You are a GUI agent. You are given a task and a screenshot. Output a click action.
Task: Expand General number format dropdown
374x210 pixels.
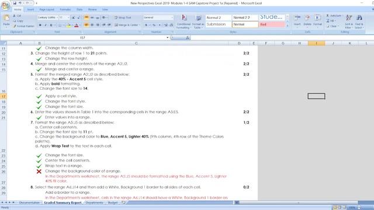(172, 17)
